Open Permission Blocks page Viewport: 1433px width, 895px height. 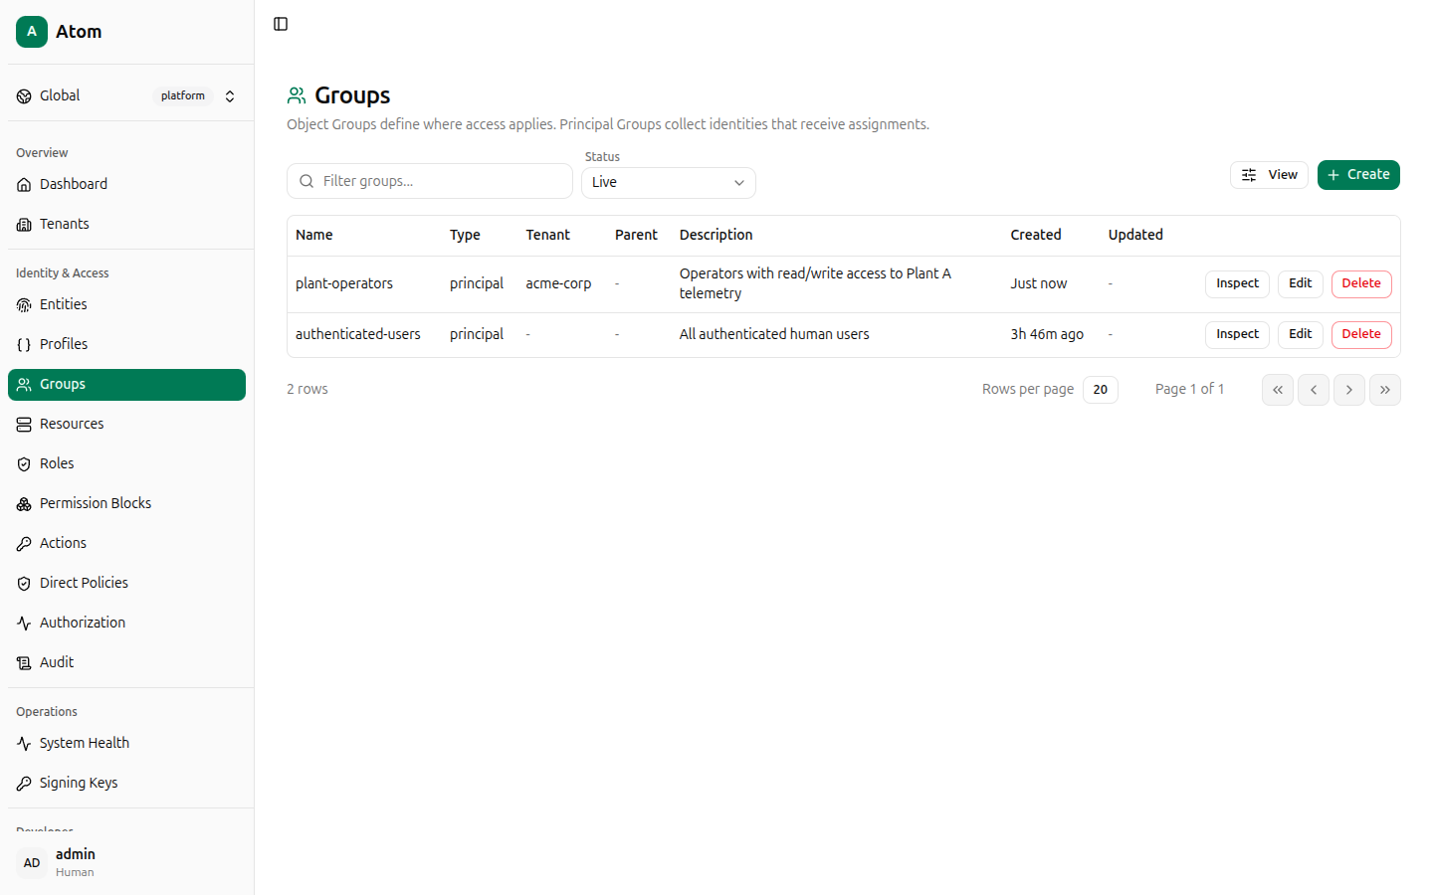click(x=126, y=504)
